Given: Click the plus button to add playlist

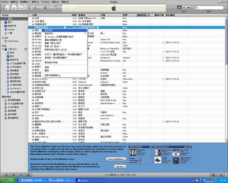Looking at the screenshot, I should coord(6,175).
